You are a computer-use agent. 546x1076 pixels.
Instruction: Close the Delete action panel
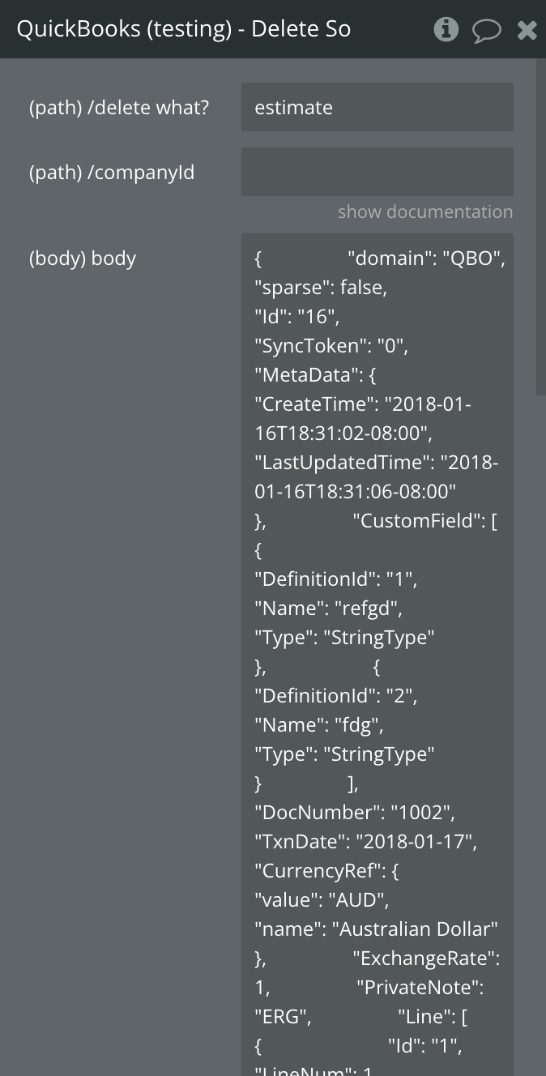coord(527,30)
